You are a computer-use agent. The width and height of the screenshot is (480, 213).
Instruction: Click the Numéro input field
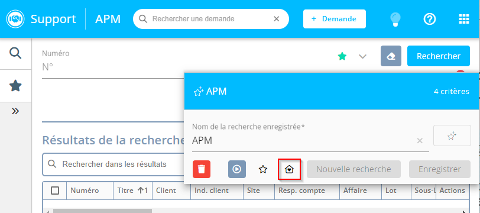(113, 67)
